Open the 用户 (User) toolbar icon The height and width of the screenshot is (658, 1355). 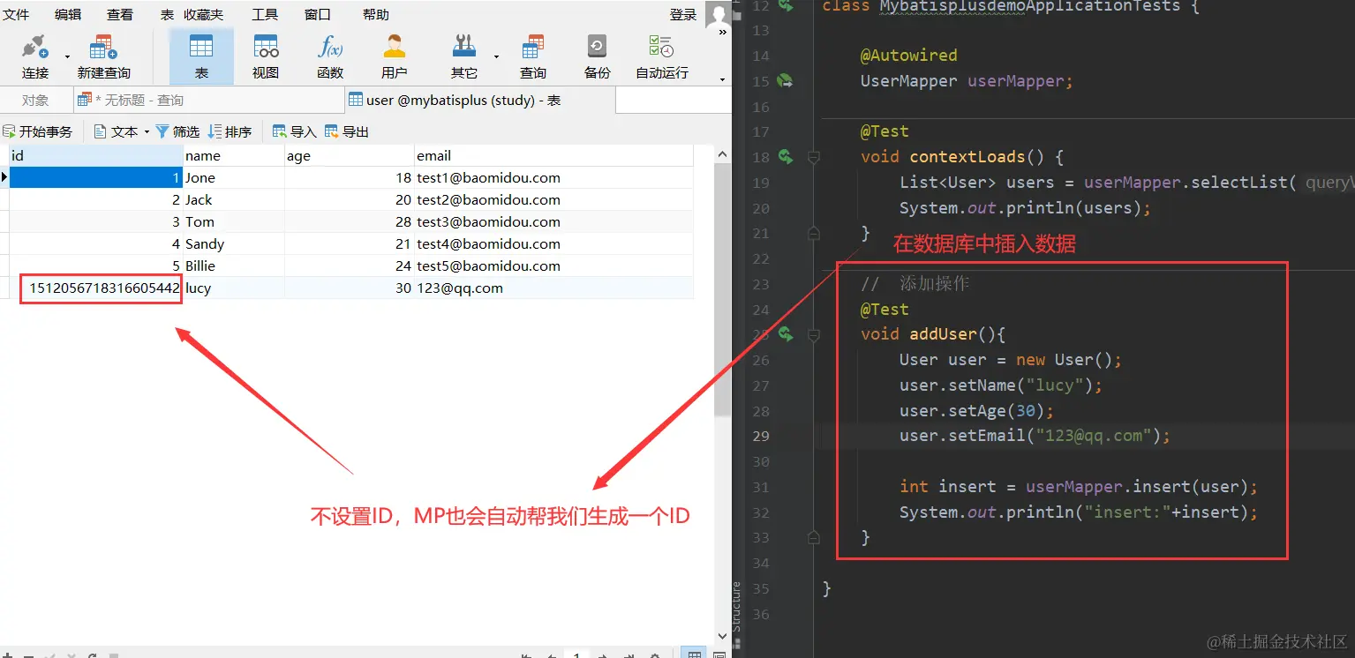(395, 56)
